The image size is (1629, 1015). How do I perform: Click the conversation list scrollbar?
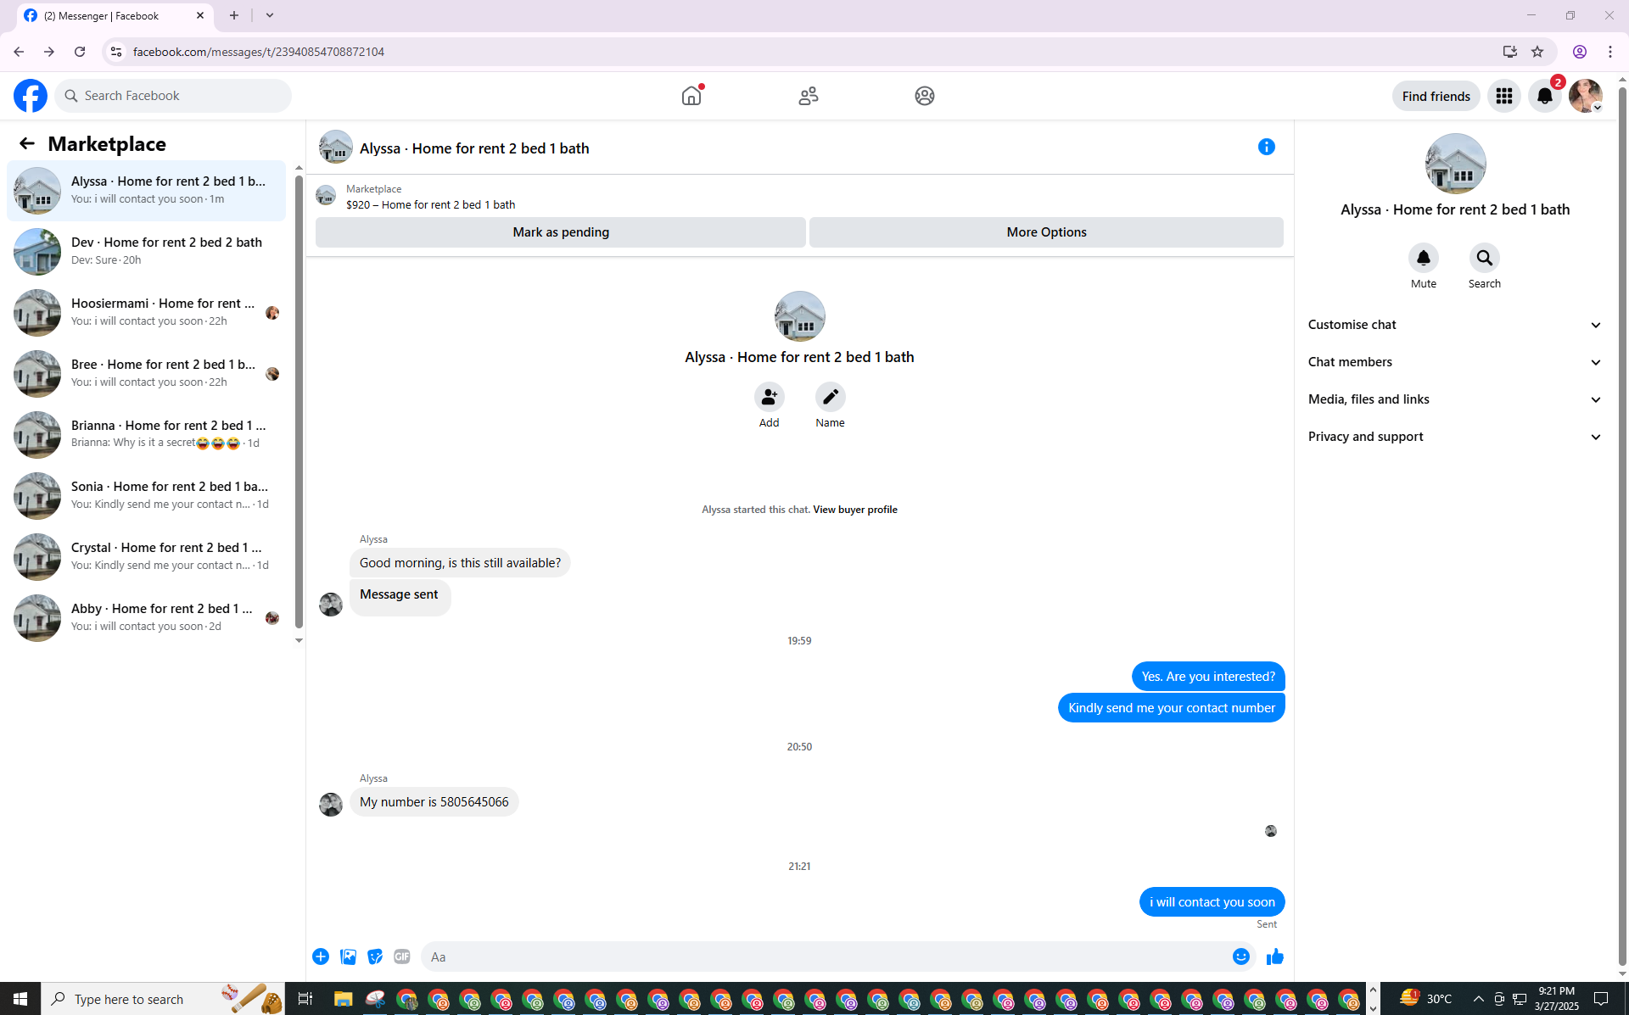[x=299, y=402]
